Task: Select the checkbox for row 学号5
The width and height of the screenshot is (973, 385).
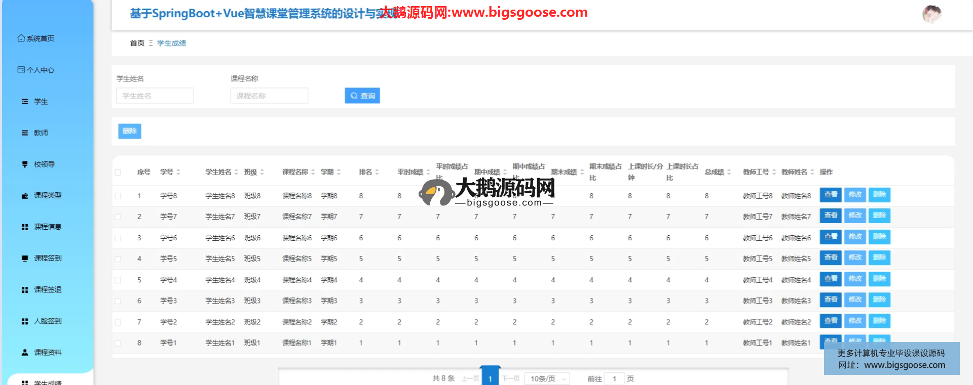Action: [x=118, y=259]
